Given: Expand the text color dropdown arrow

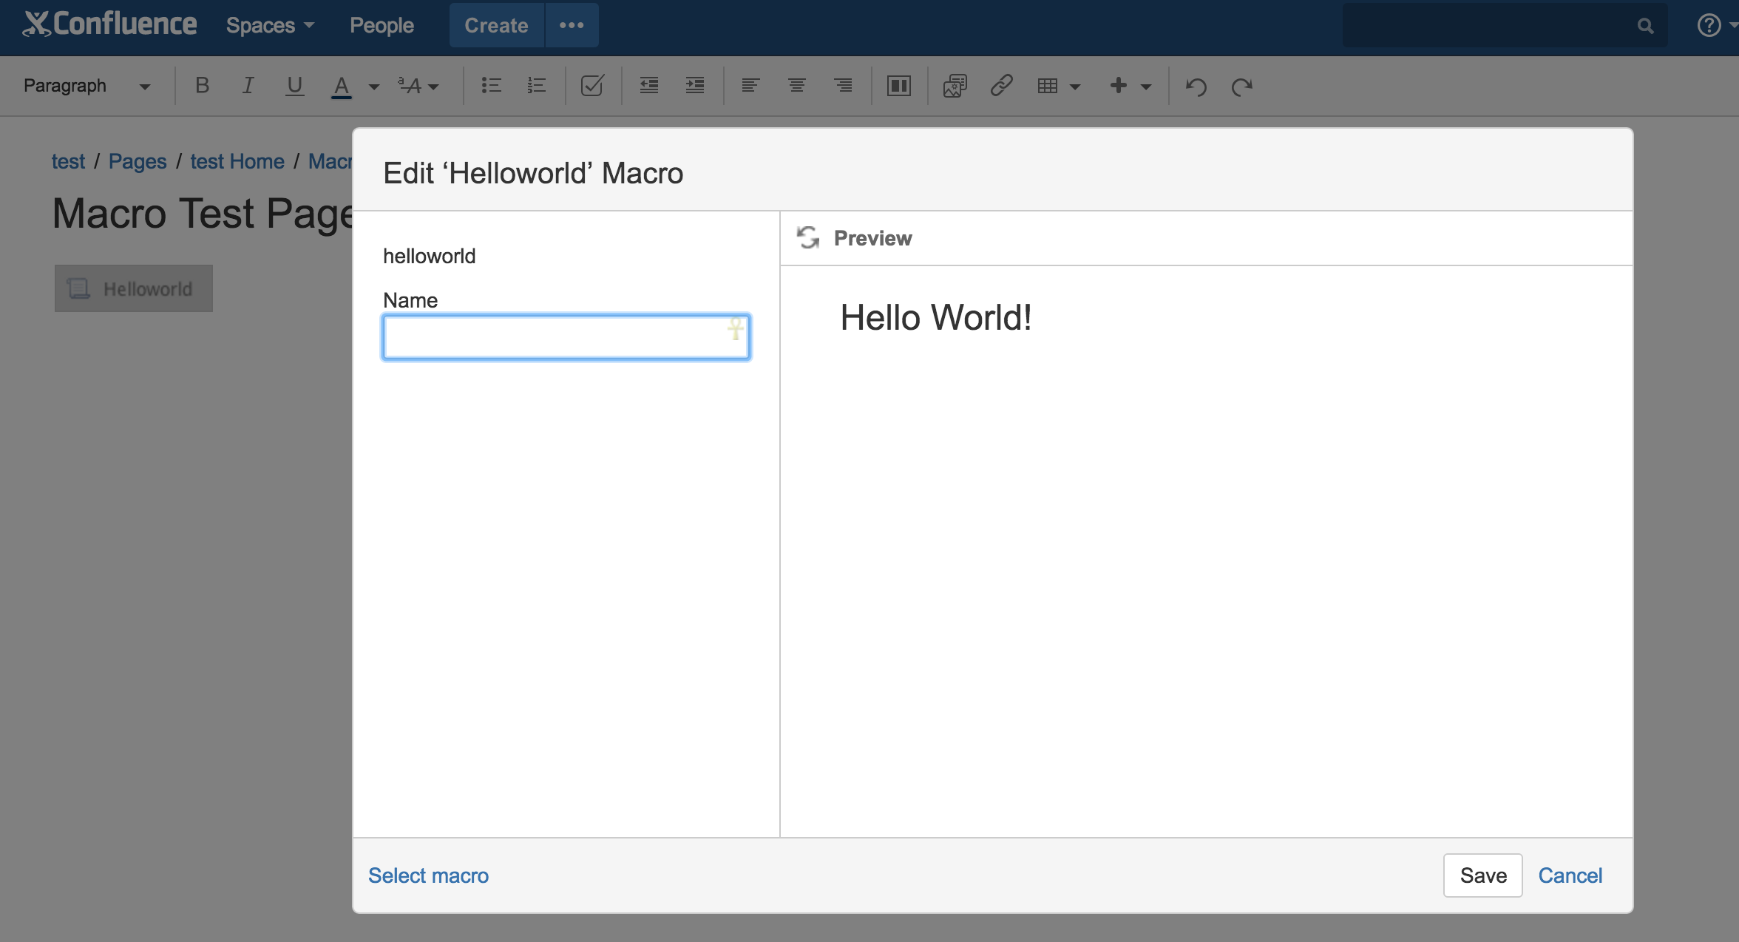Looking at the screenshot, I should pyautogui.click(x=374, y=87).
